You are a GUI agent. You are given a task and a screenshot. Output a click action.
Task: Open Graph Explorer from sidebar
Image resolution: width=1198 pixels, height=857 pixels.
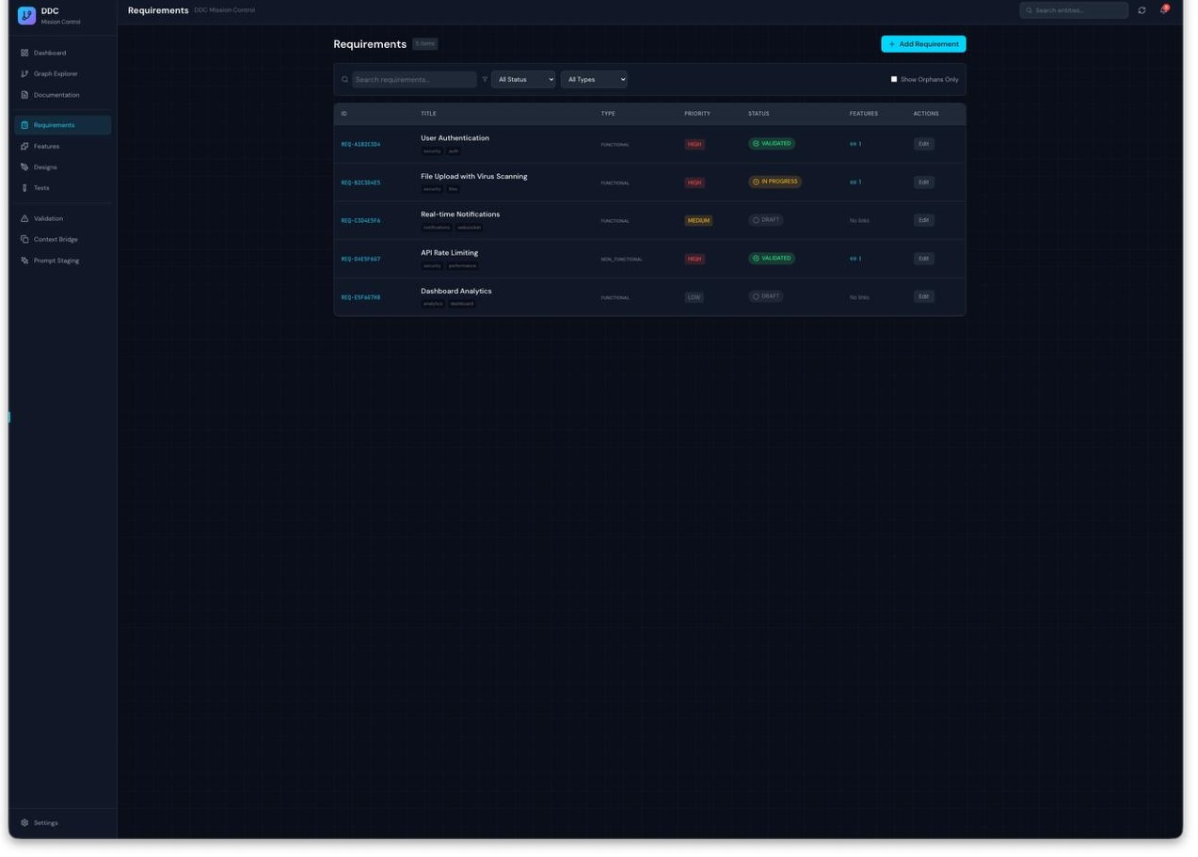click(x=56, y=74)
